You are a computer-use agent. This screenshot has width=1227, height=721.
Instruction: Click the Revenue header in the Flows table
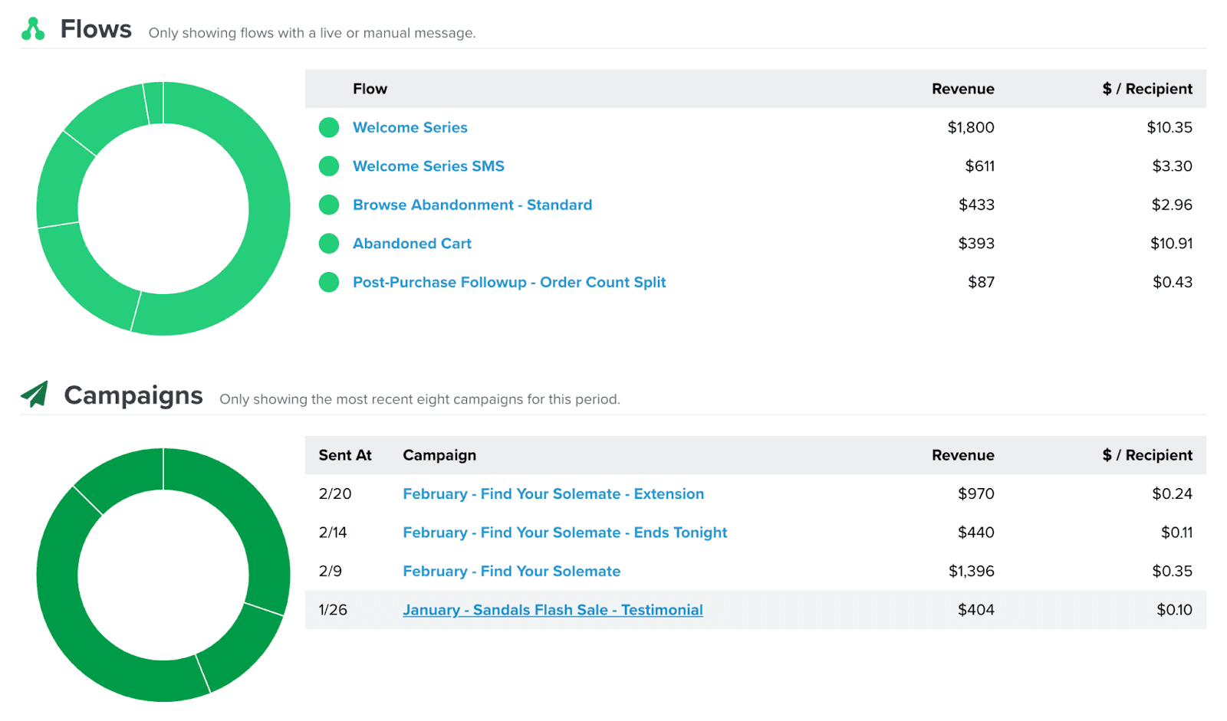(x=962, y=89)
